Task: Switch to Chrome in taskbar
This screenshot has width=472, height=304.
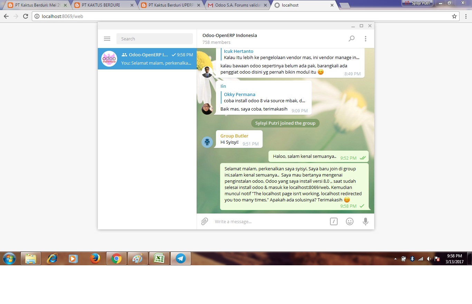Action: point(116,258)
